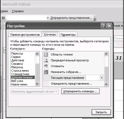The width and height of the screenshot is (124, 119).
Task: Click the Reading Pane icon (Область чтения)
Action: (46, 54)
